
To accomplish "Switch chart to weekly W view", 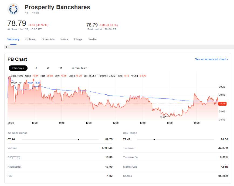I will pyautogui.click(x=48, y=68).
